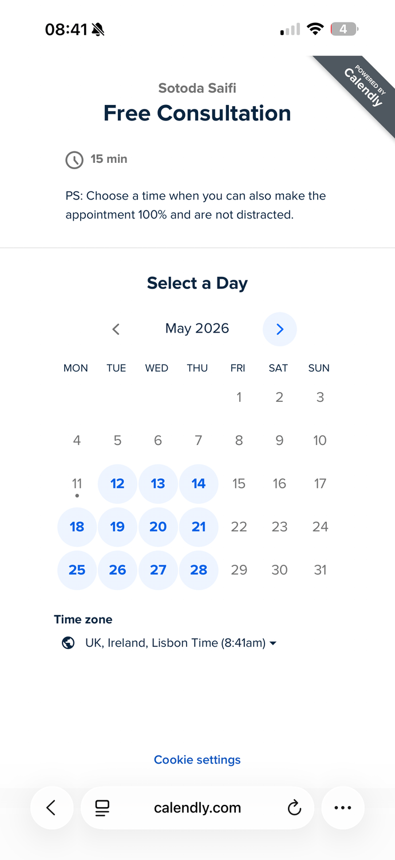
Task: Reload the page with the refresh icon
Action: click(294, 808)
